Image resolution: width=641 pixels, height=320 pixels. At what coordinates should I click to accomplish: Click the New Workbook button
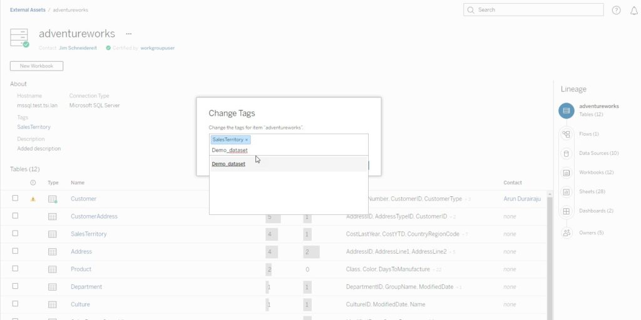(x=36, y=66)
